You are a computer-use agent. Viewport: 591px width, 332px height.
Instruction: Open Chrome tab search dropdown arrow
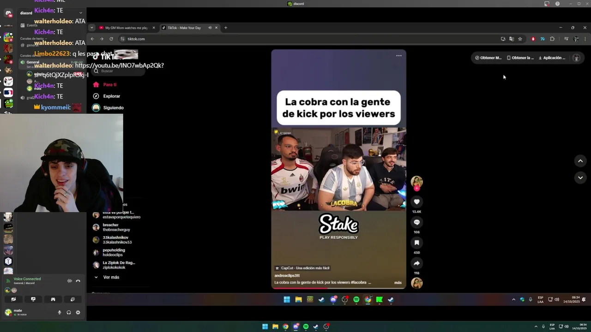point(91,28)
